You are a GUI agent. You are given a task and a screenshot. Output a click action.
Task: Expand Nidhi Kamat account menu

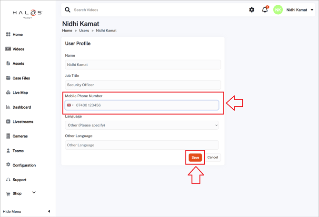(312, 10)
